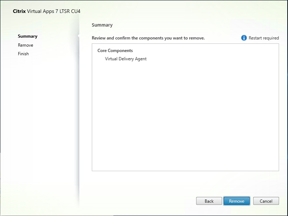Click the Citrix Virtual Apps 7 LTSR CU4 title

(47, 11)
